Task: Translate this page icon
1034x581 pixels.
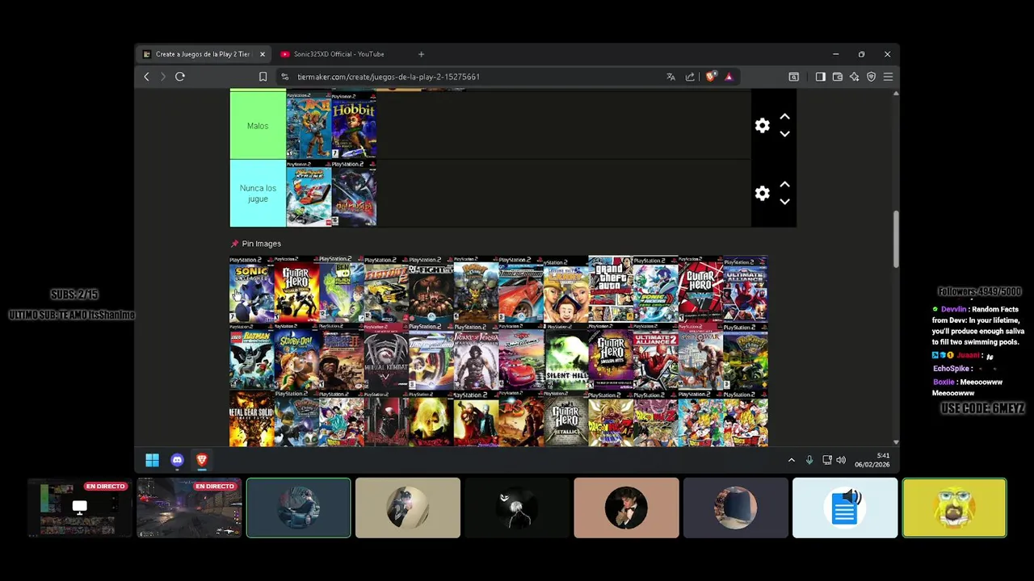Action: pyautogui.click(x=670, y=77)
